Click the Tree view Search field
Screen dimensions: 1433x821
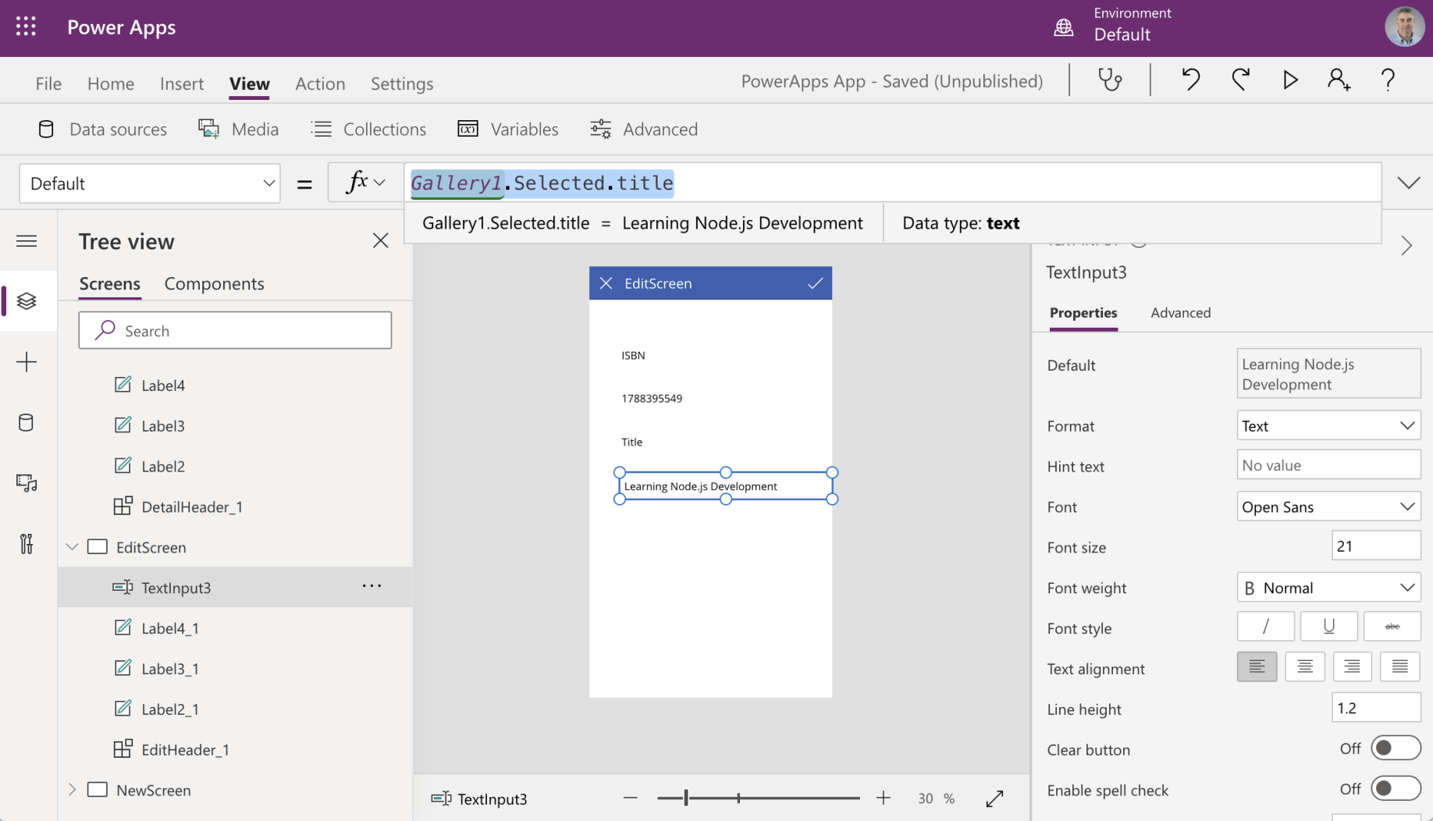click(x=235, y=331)
